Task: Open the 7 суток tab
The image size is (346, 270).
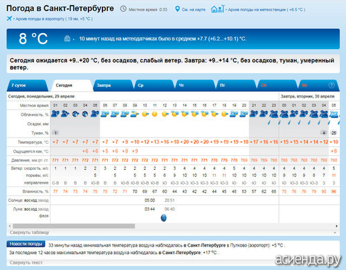Action: tap(27, 86)
